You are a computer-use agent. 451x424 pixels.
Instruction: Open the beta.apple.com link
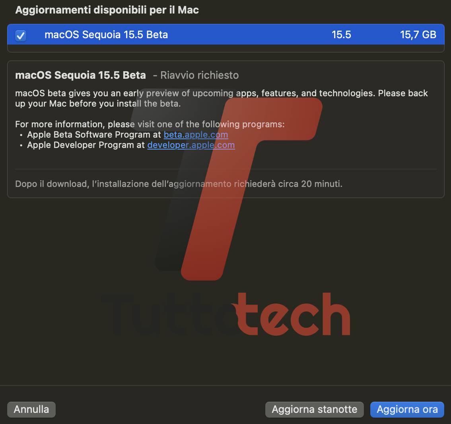(x=196, y=134)
